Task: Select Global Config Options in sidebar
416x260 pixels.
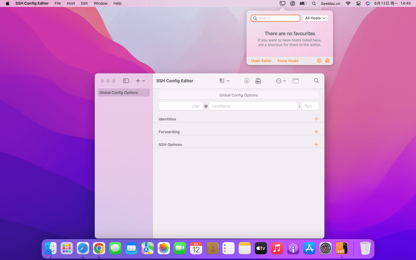Action: (x=123, y=92)
